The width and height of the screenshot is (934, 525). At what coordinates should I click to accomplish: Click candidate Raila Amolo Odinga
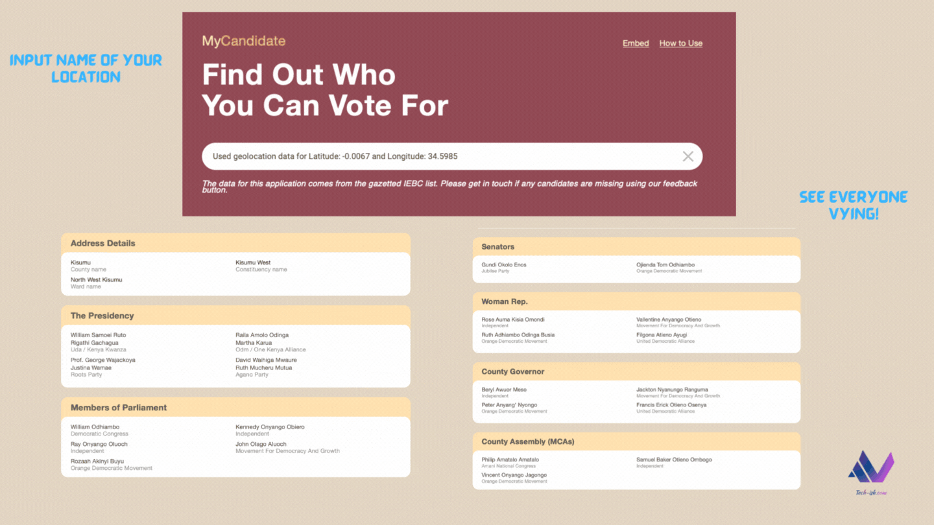[x=262, y=335]
